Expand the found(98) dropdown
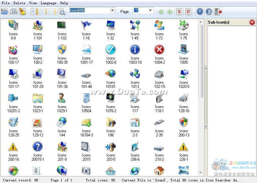The width and height of the screenshot is (257, 183). (x=112, y=10)
